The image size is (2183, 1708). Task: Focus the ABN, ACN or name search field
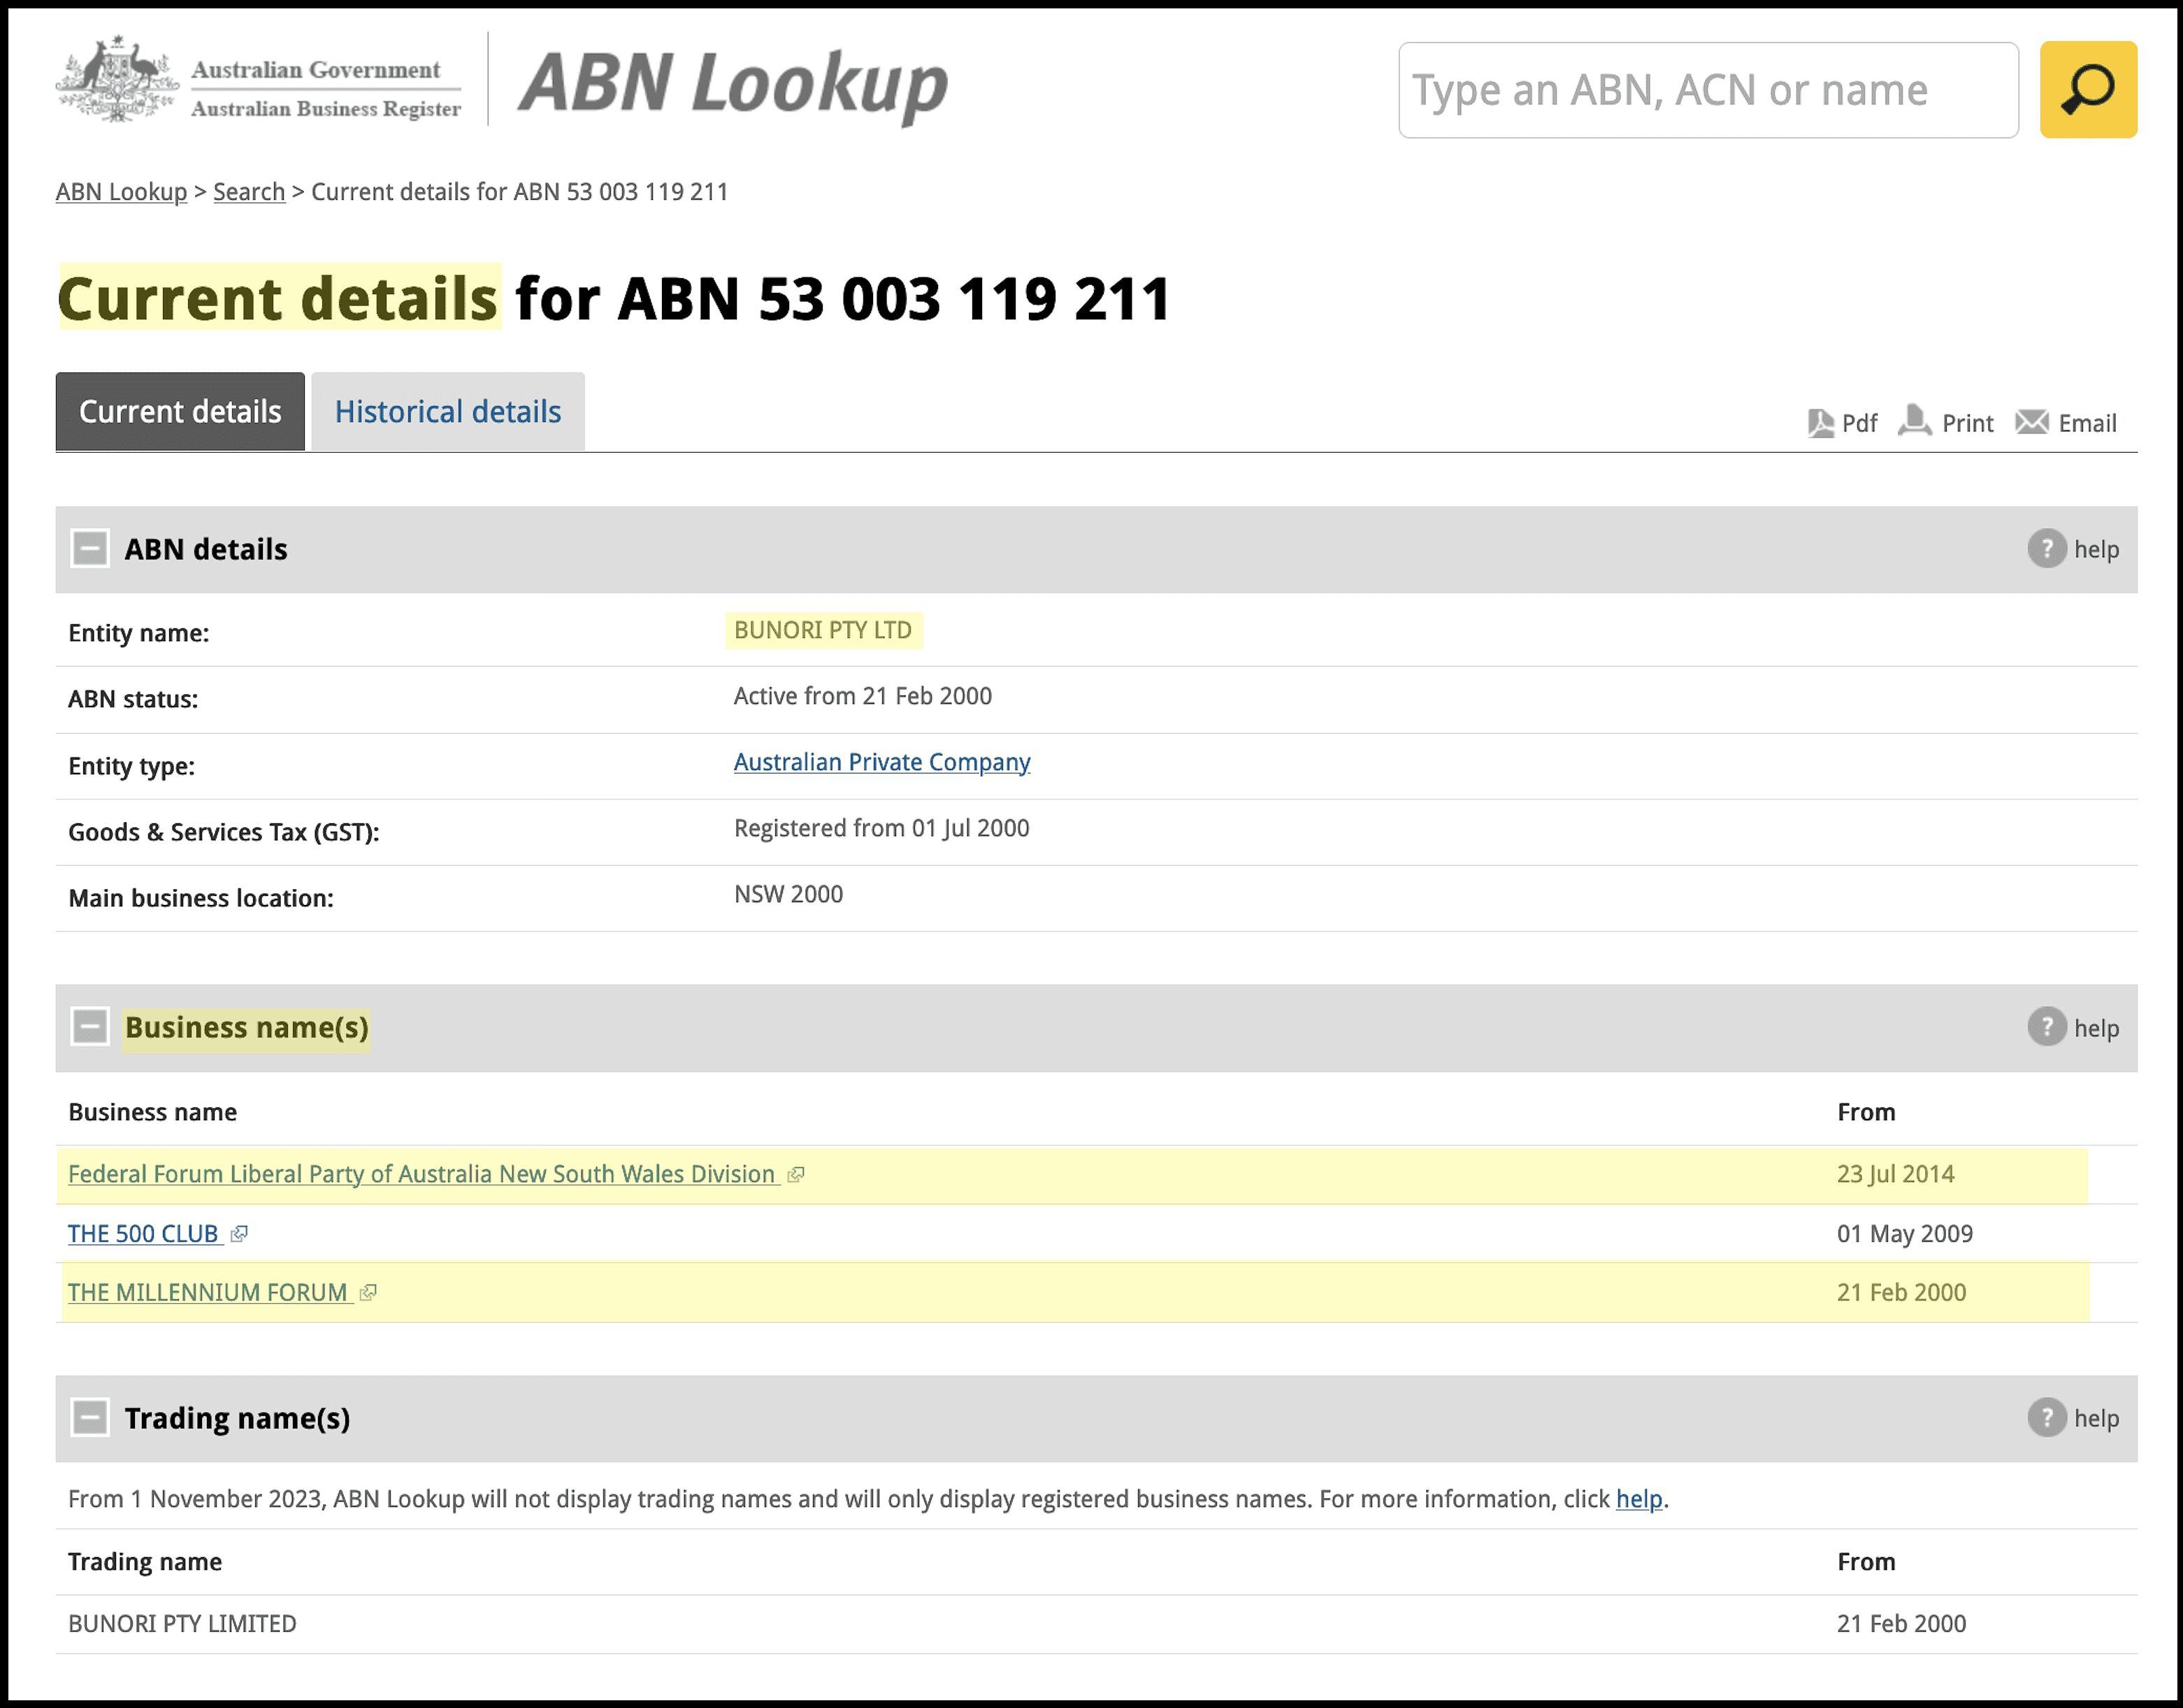[1708, 90]
